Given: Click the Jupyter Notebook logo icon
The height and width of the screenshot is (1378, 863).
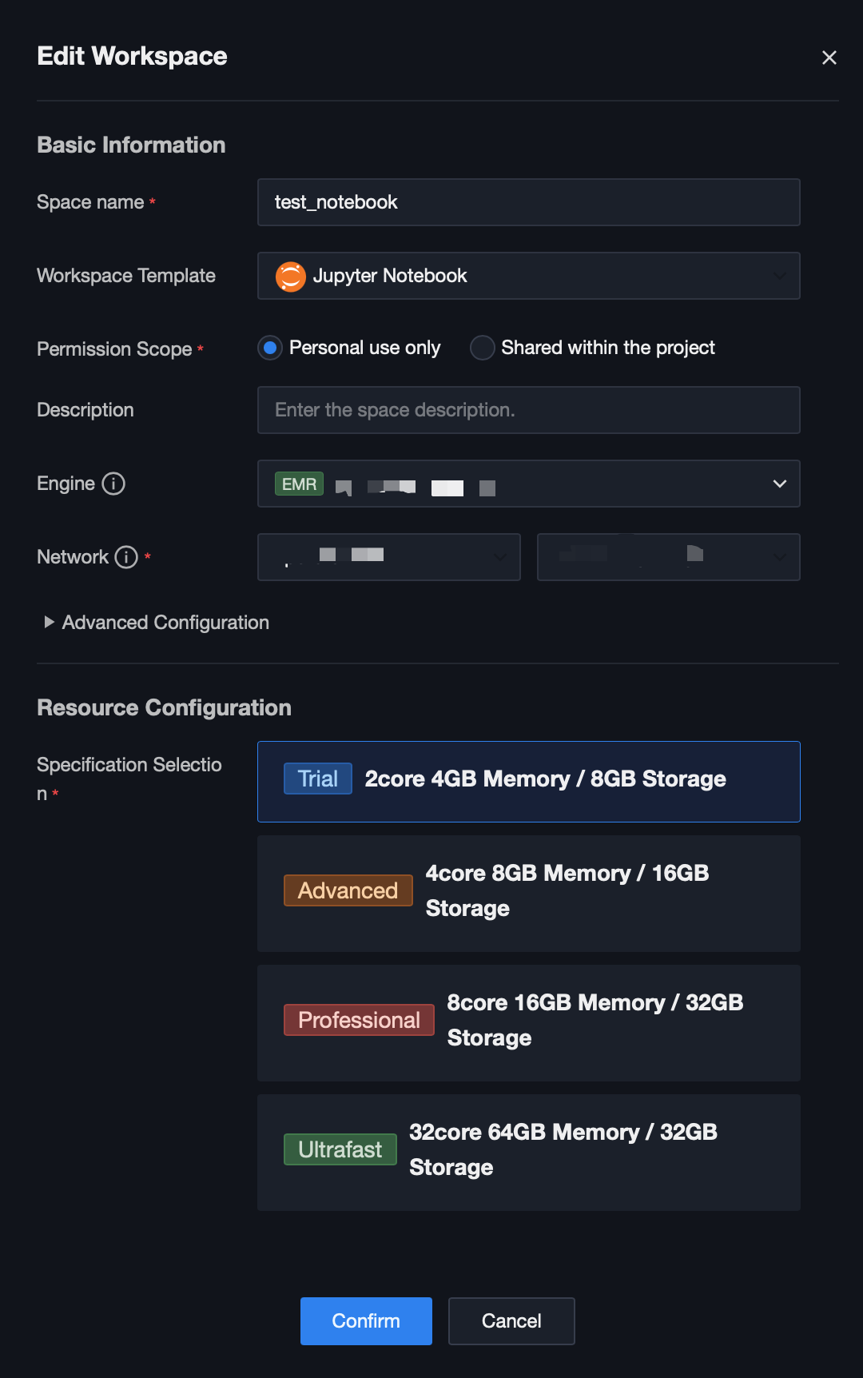Looking at the screenshot, I should point(291,277).
